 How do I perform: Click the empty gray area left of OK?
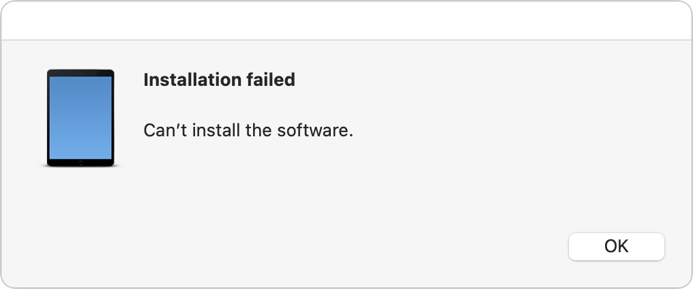click(x=409, y=246)
